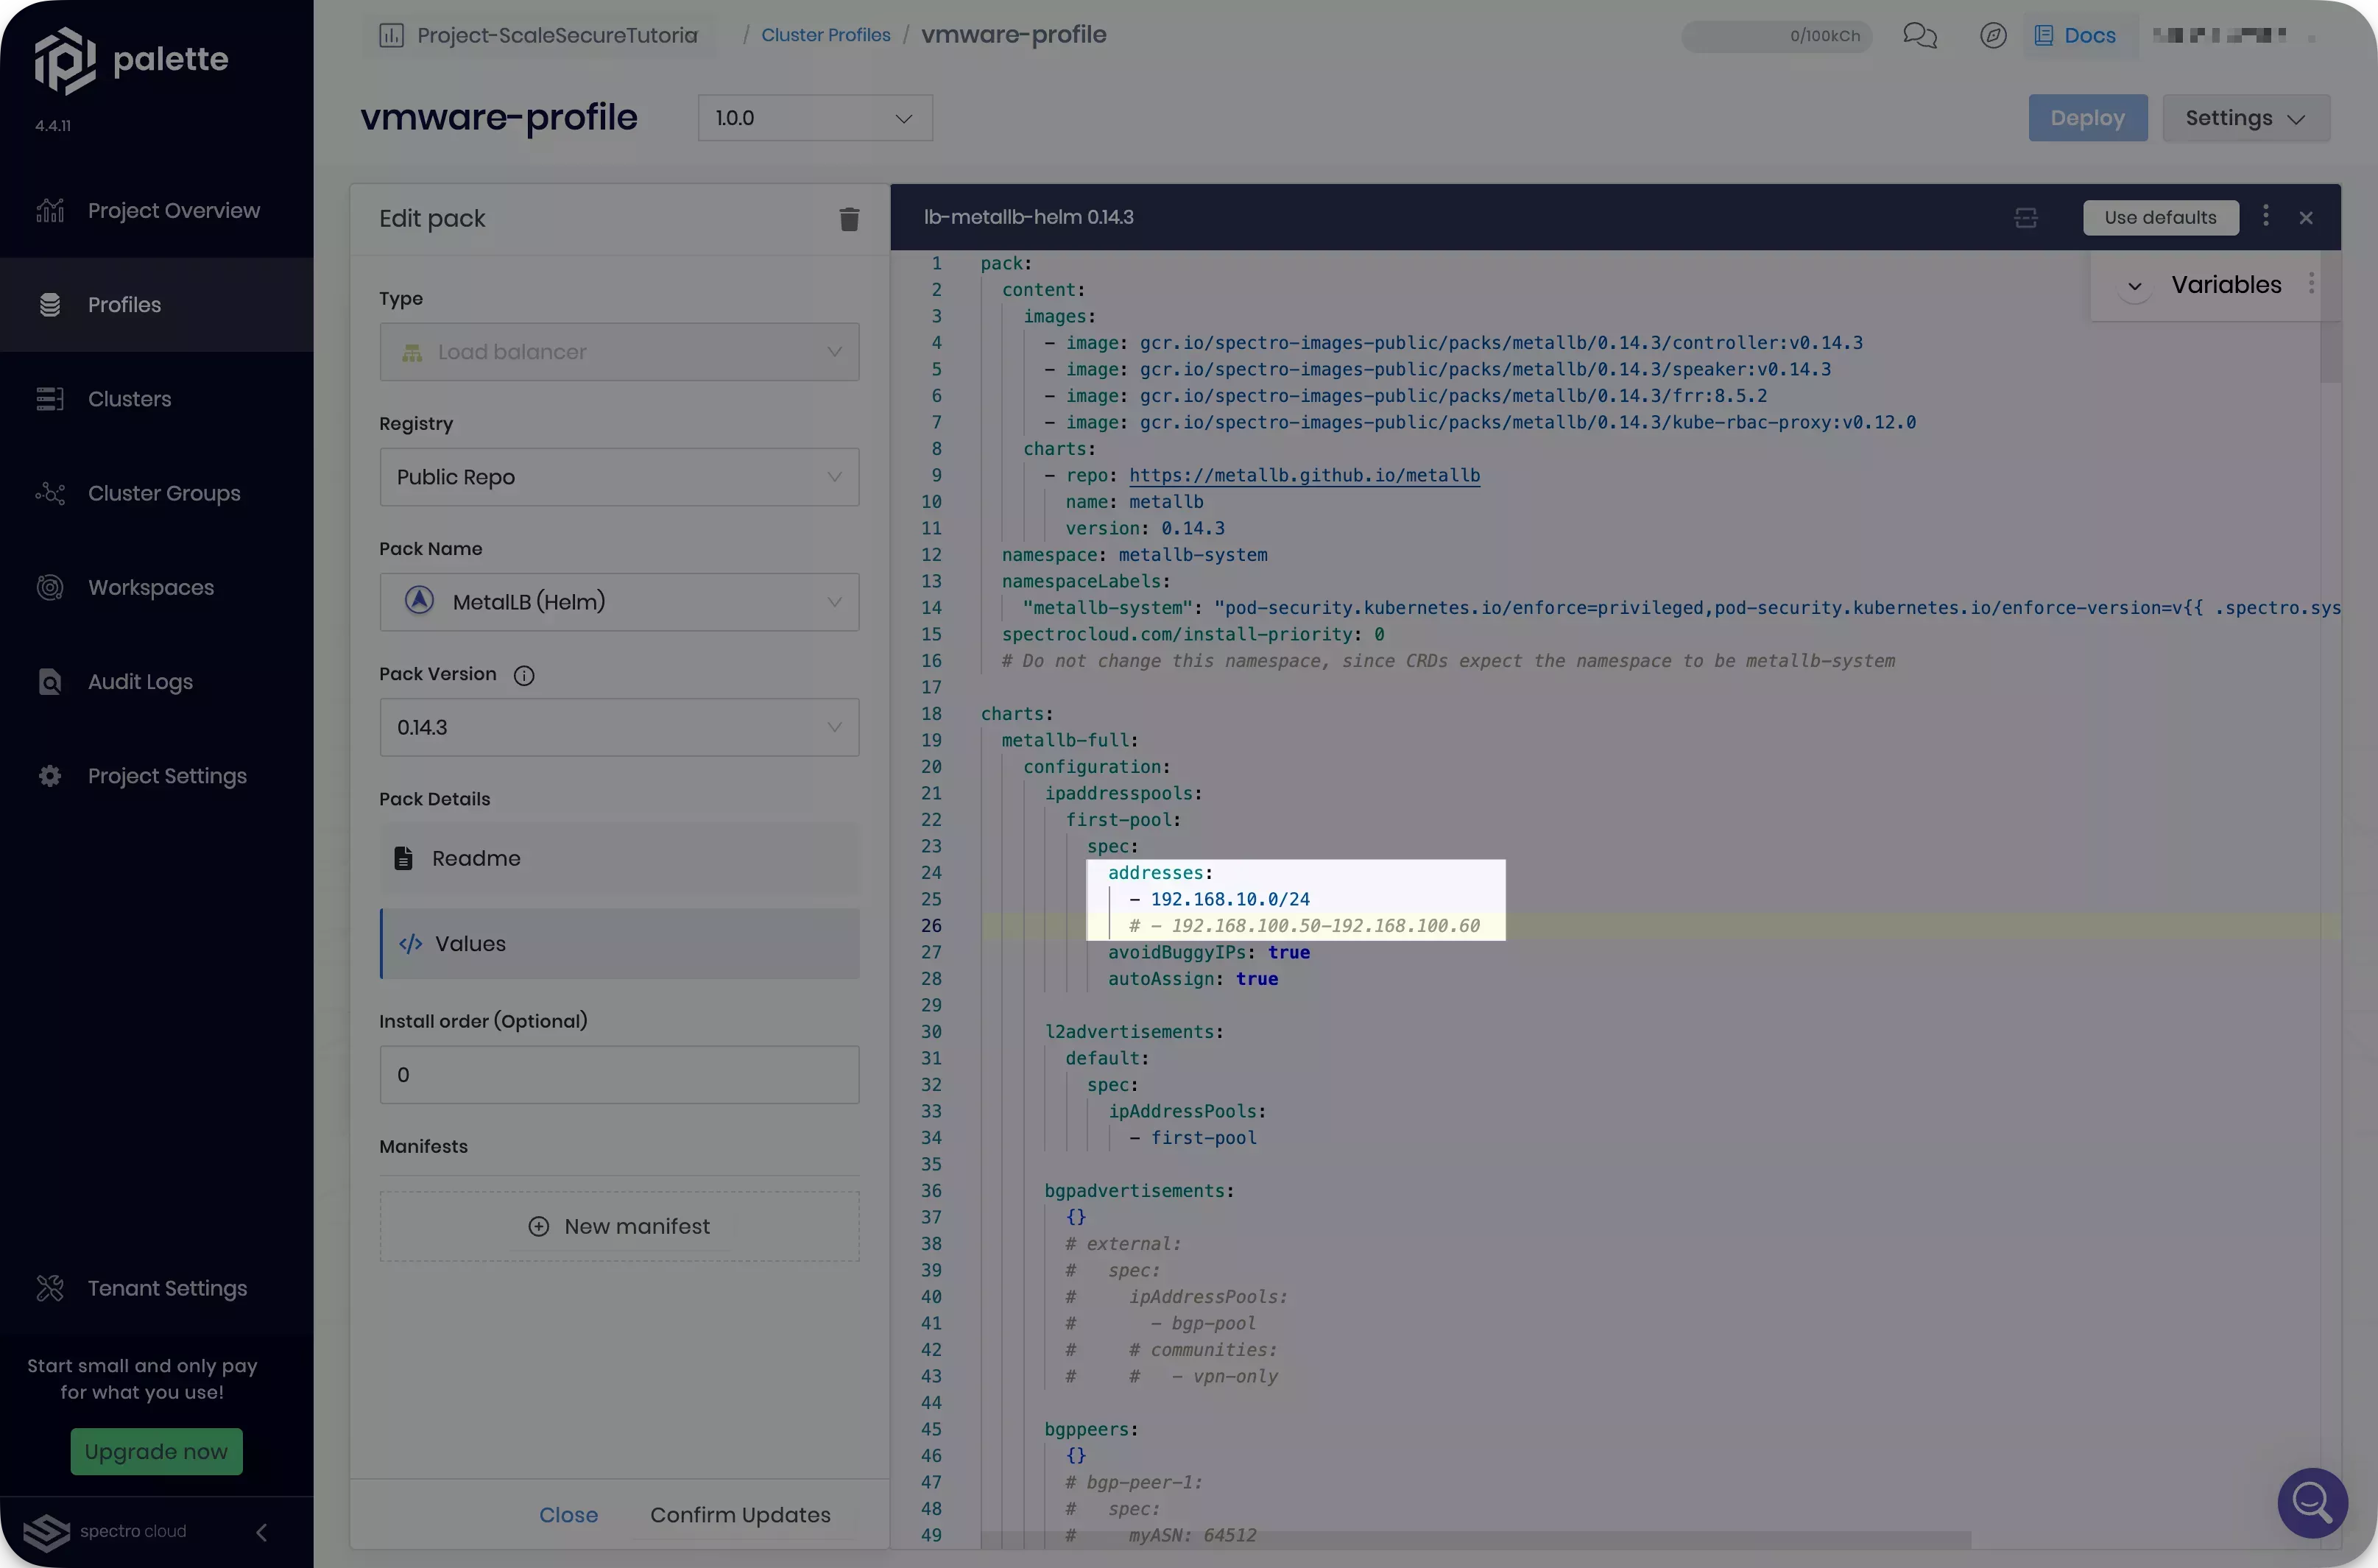Delete pack with the trash icon
The image size is (2378, 1568).
click(849, 219)
